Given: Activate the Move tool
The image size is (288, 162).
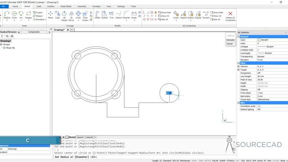Looking at the screenshot, I should (50, 15).
